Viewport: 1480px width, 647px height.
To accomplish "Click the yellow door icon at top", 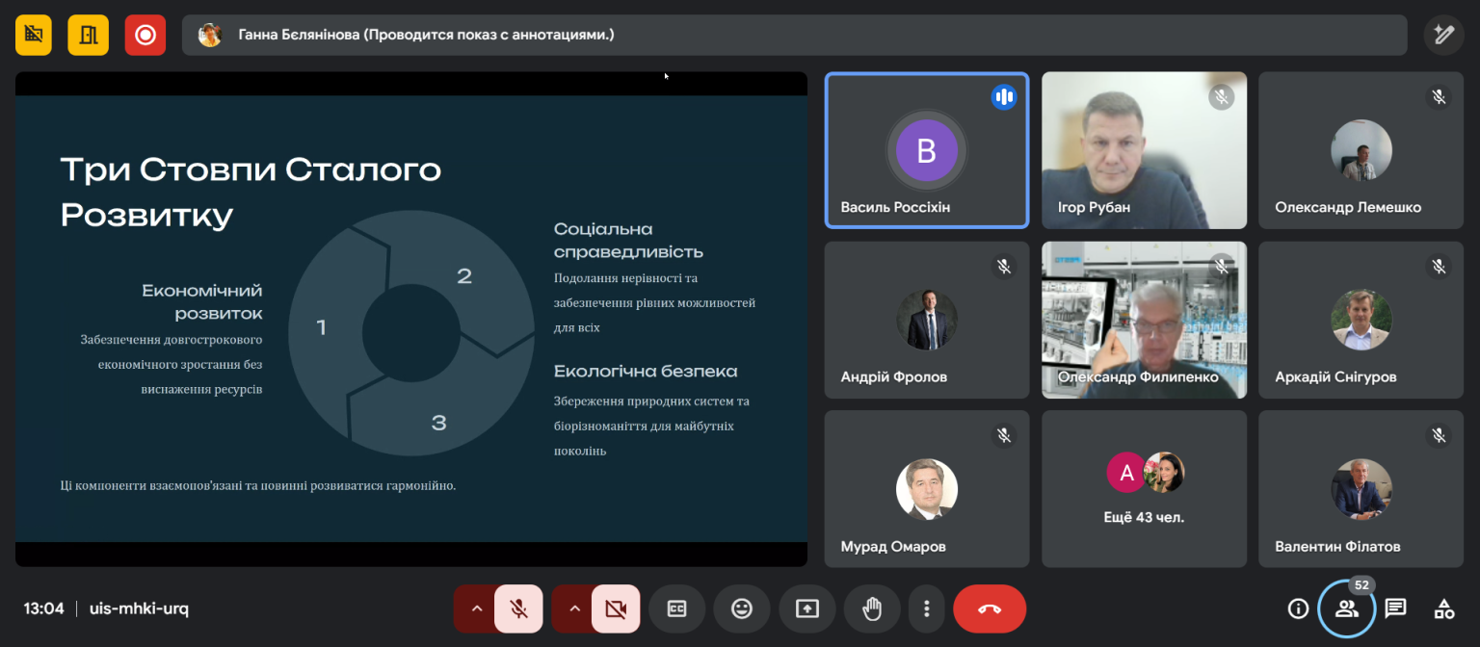I will pos(88,36).
